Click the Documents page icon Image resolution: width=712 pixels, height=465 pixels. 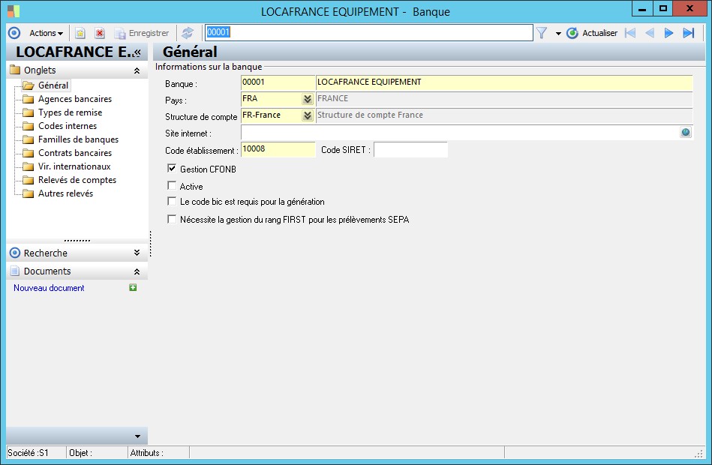(15, 271)
